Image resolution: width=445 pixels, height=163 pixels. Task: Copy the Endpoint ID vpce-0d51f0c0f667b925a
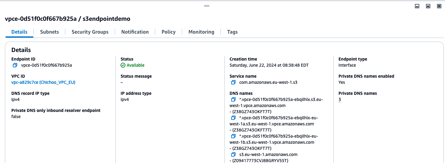point(15,65)
